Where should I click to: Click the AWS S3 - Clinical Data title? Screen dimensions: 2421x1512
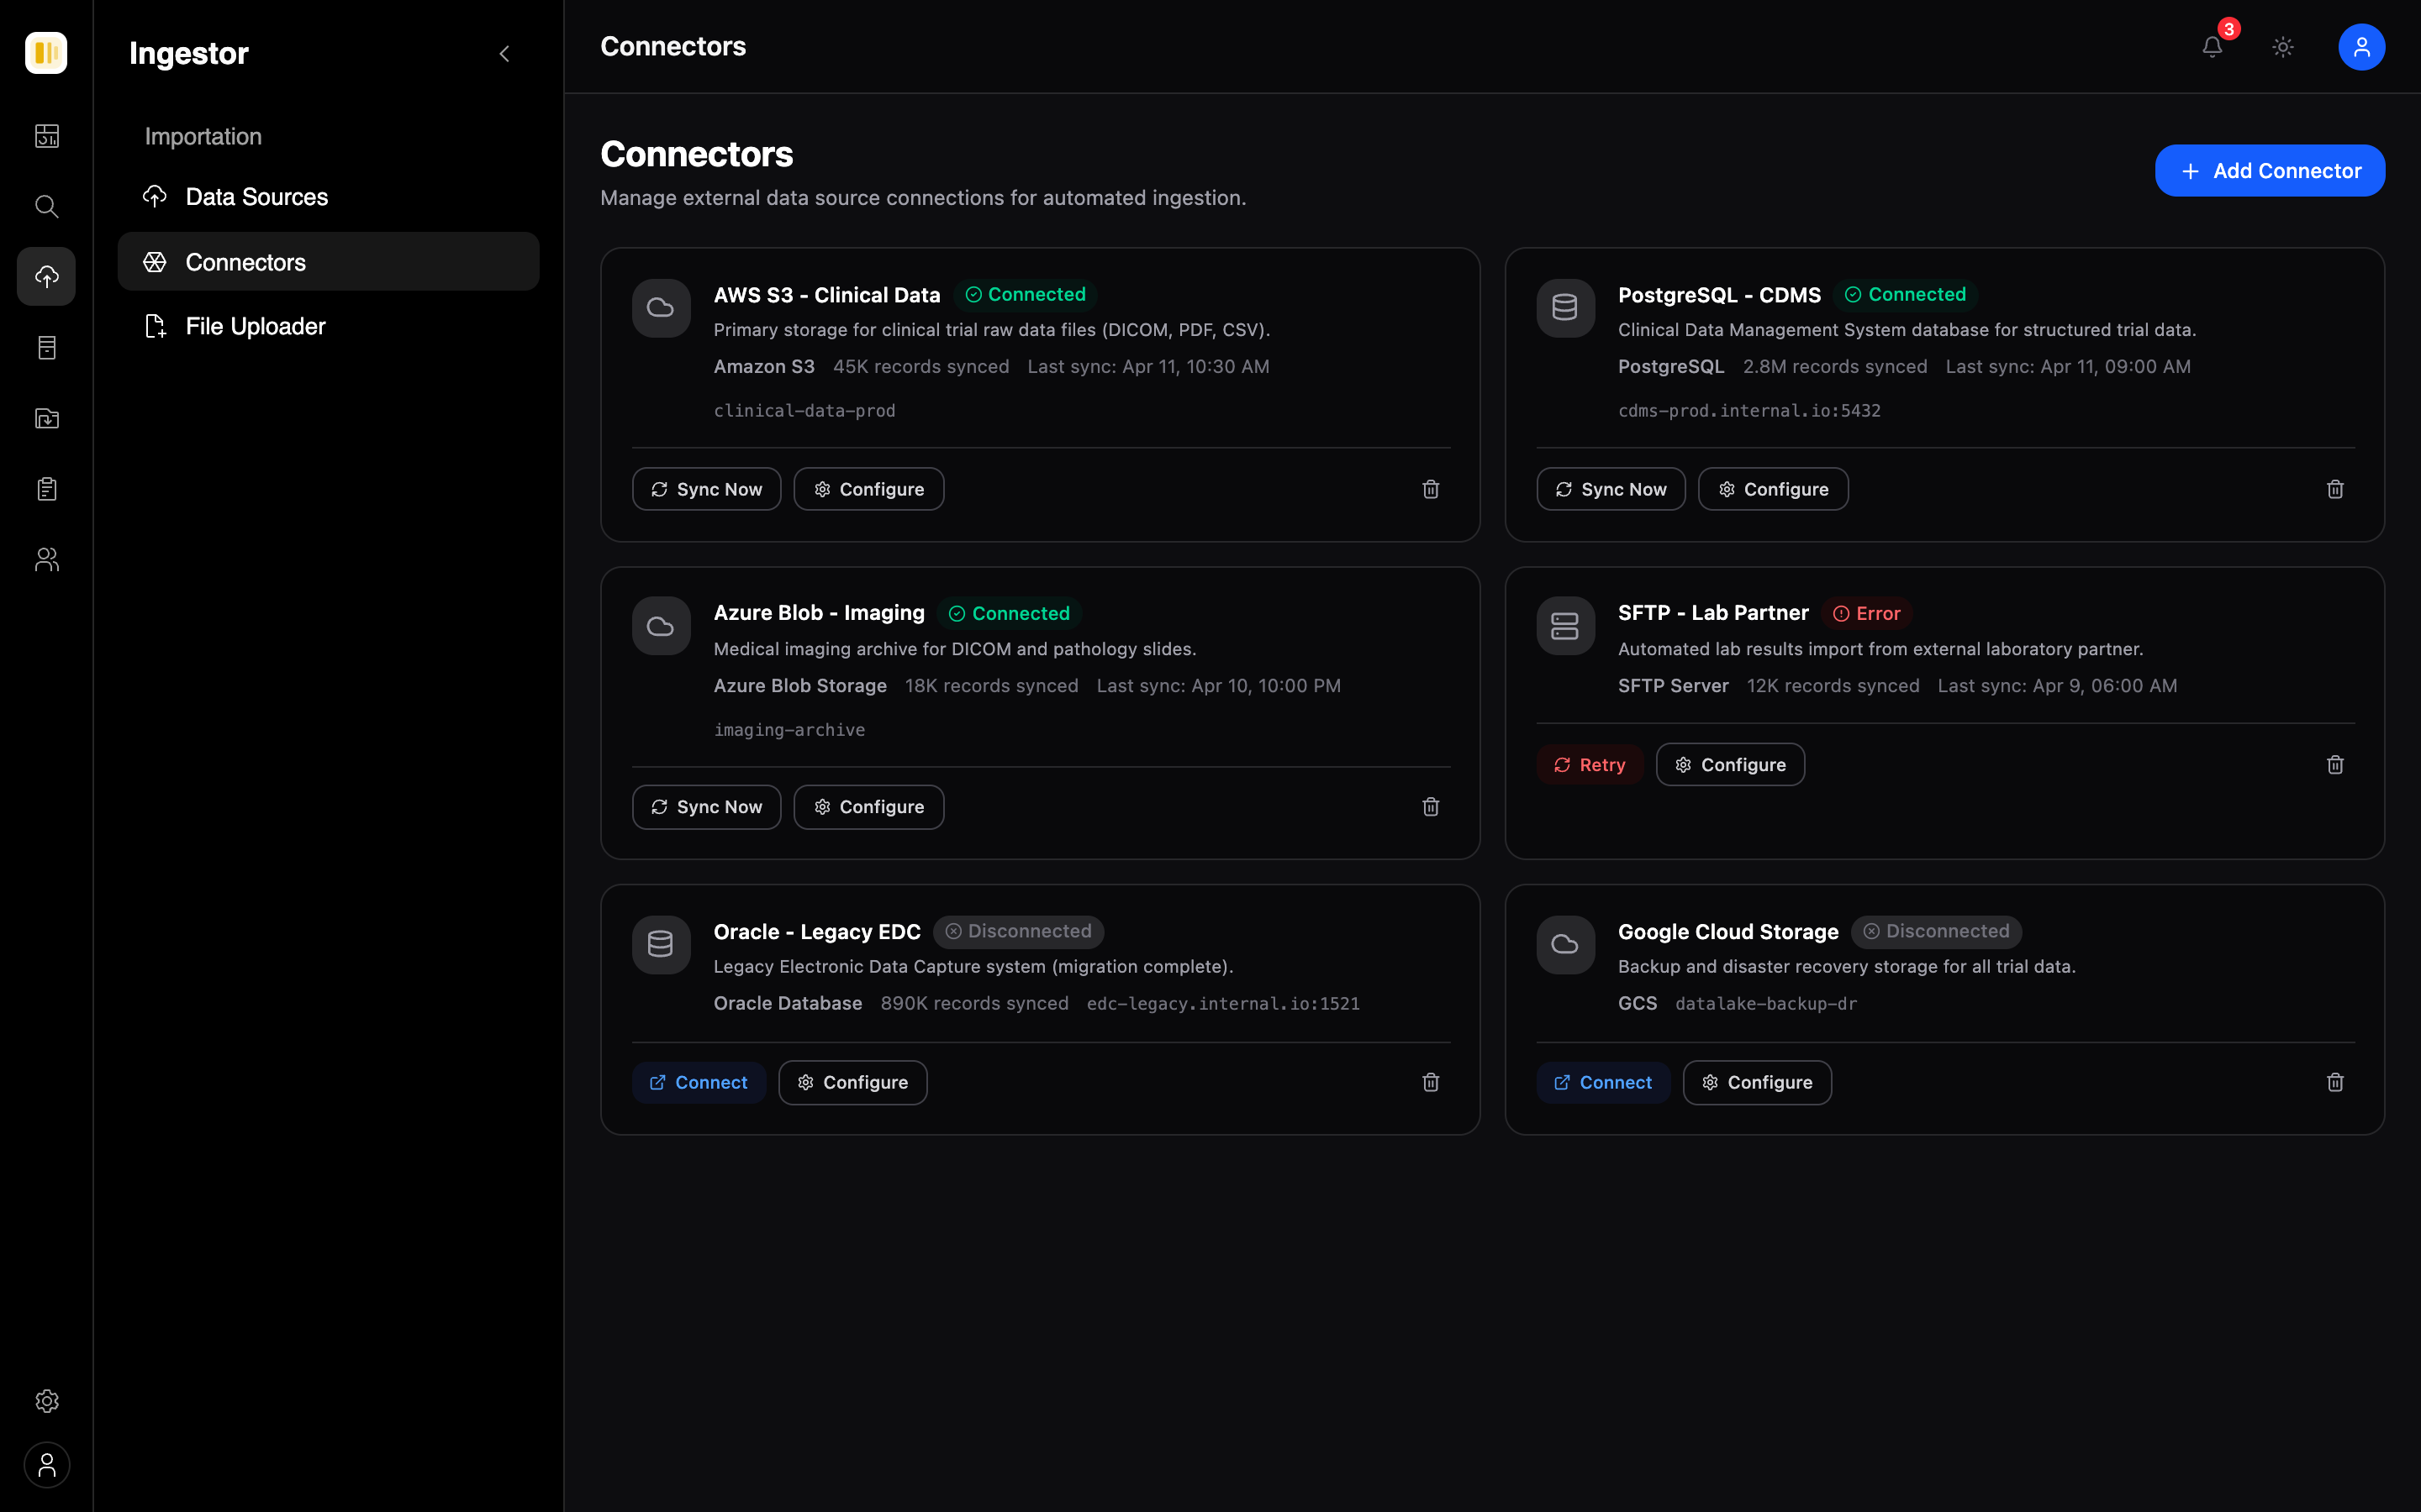point(826,295)
